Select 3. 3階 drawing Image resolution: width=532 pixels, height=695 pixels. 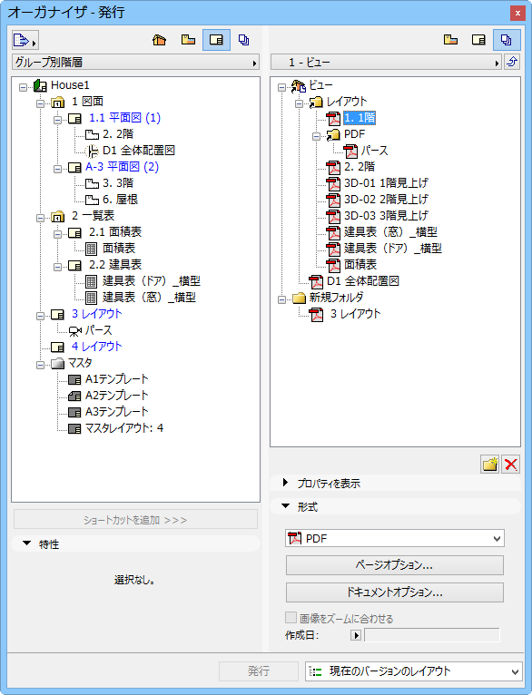coord(117,183)
